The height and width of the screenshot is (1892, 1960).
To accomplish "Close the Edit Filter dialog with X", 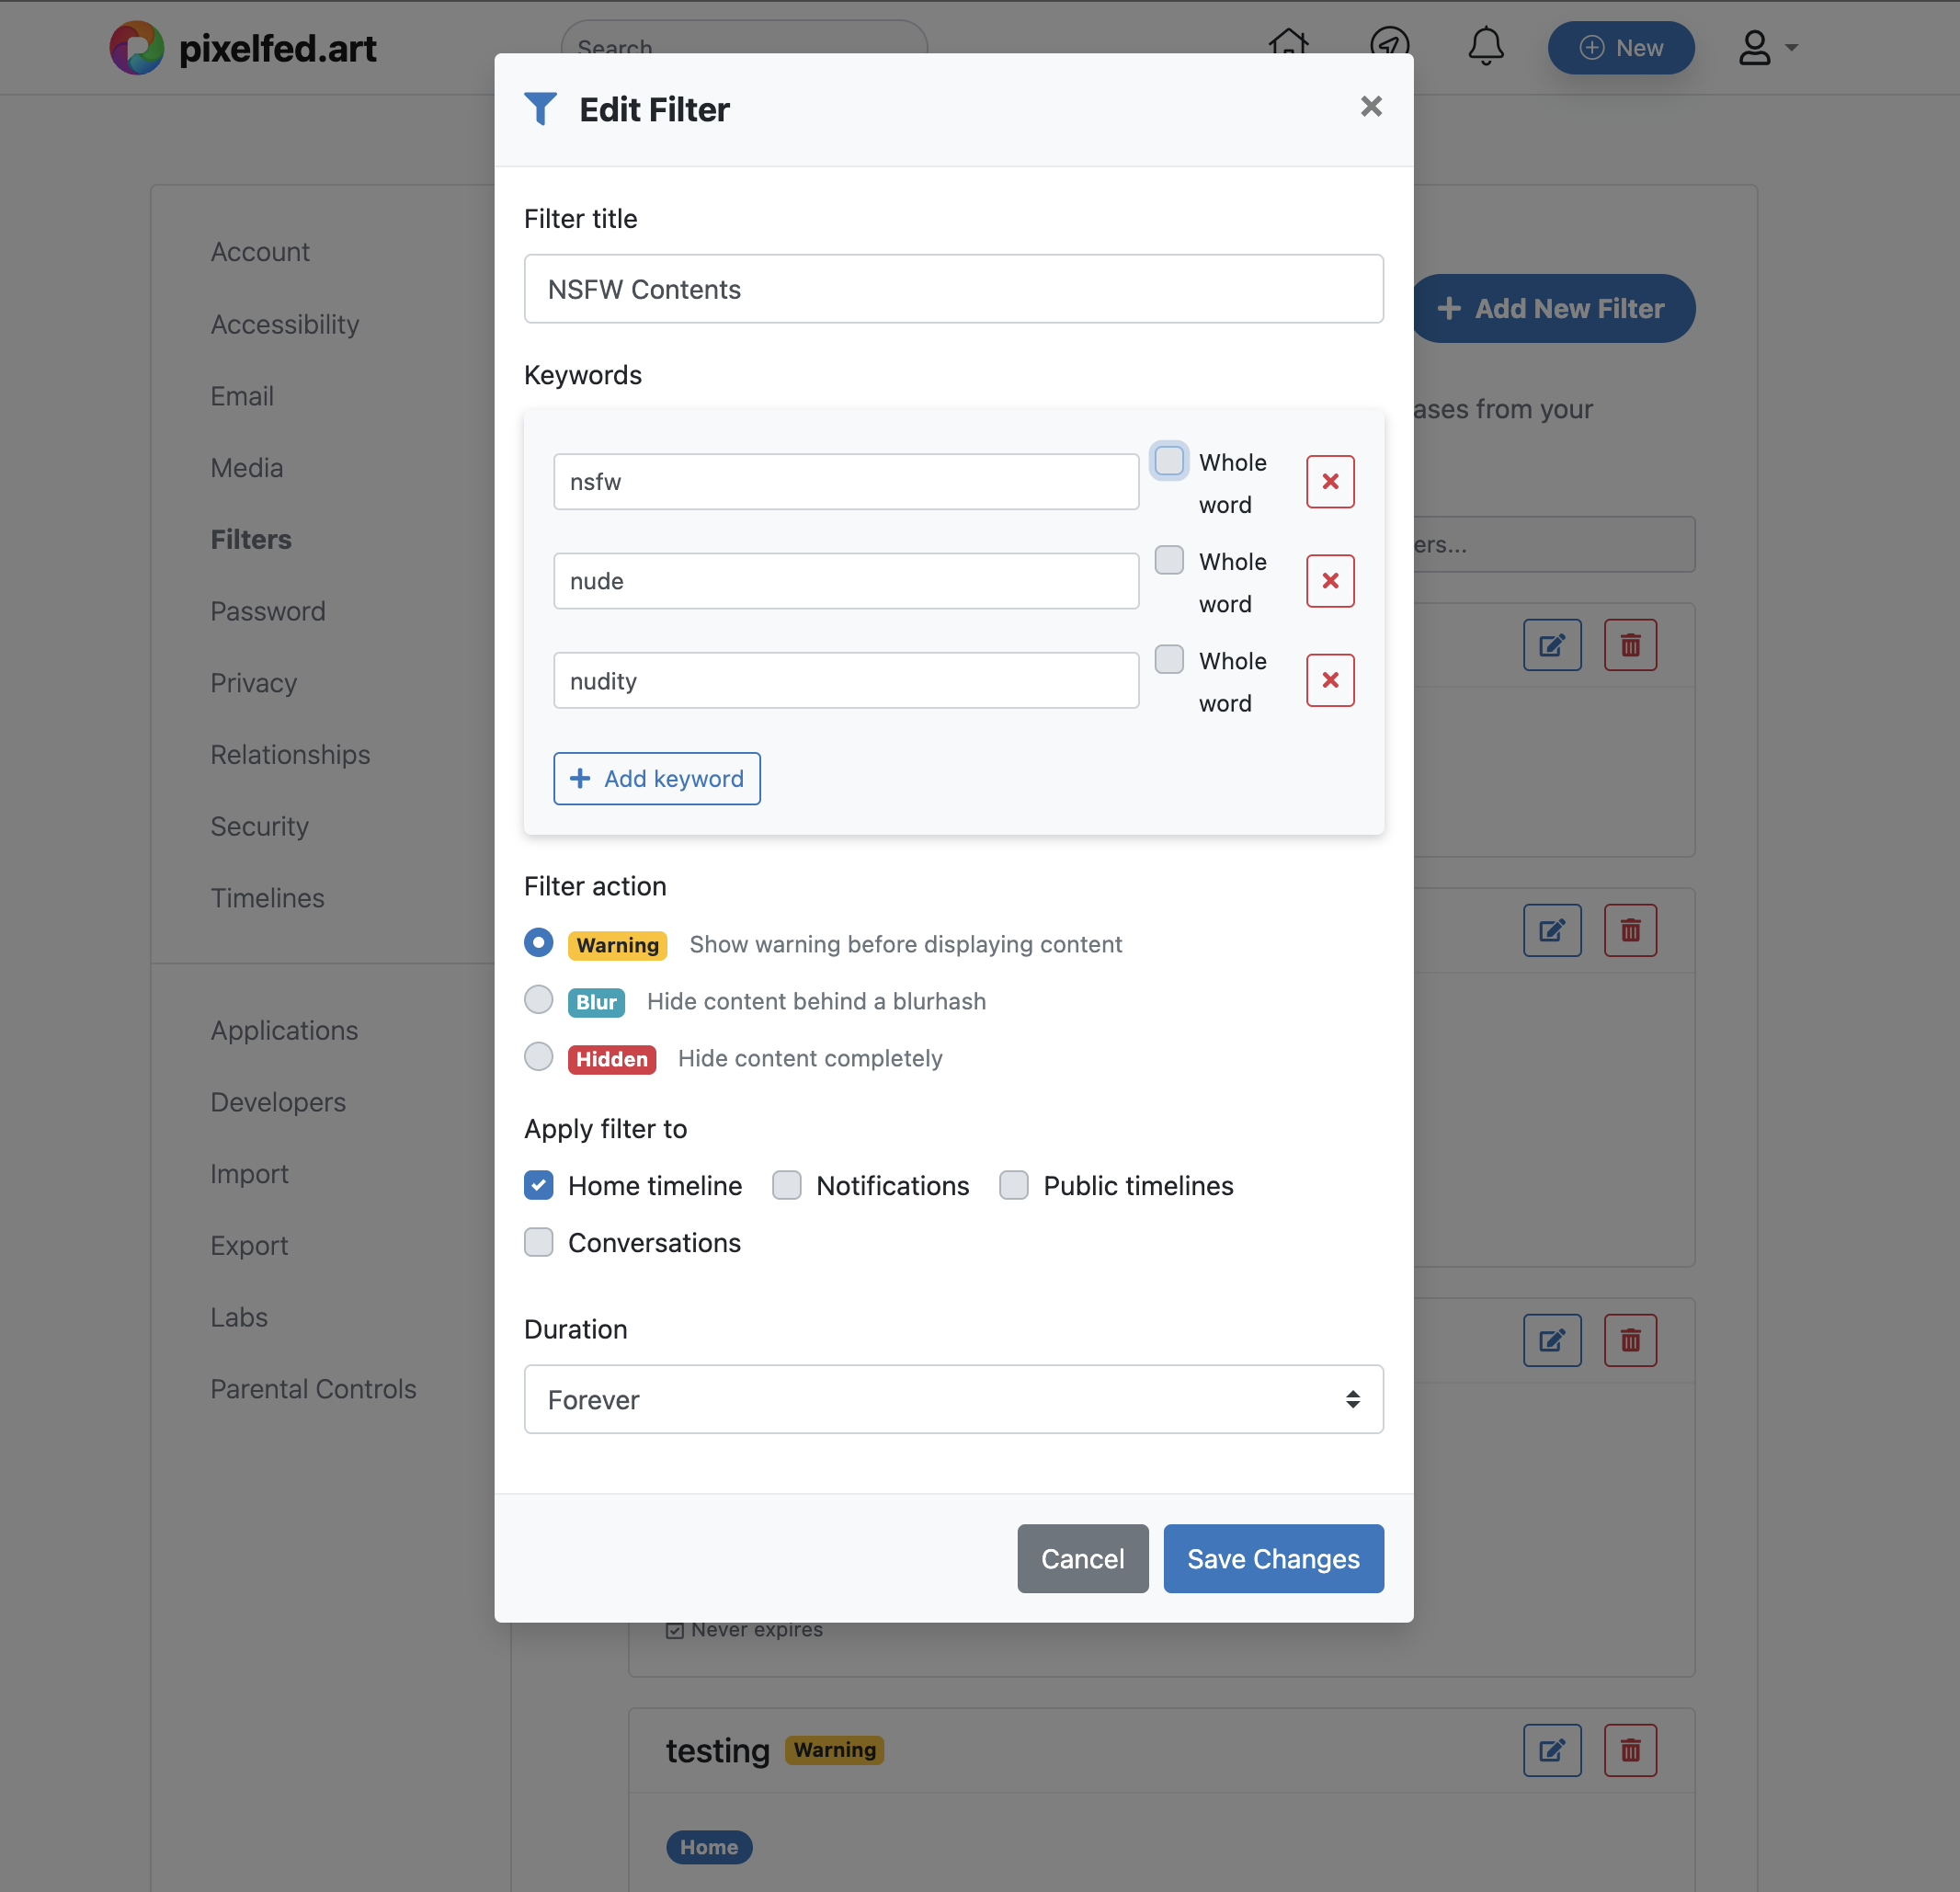I will point(1370,107).
